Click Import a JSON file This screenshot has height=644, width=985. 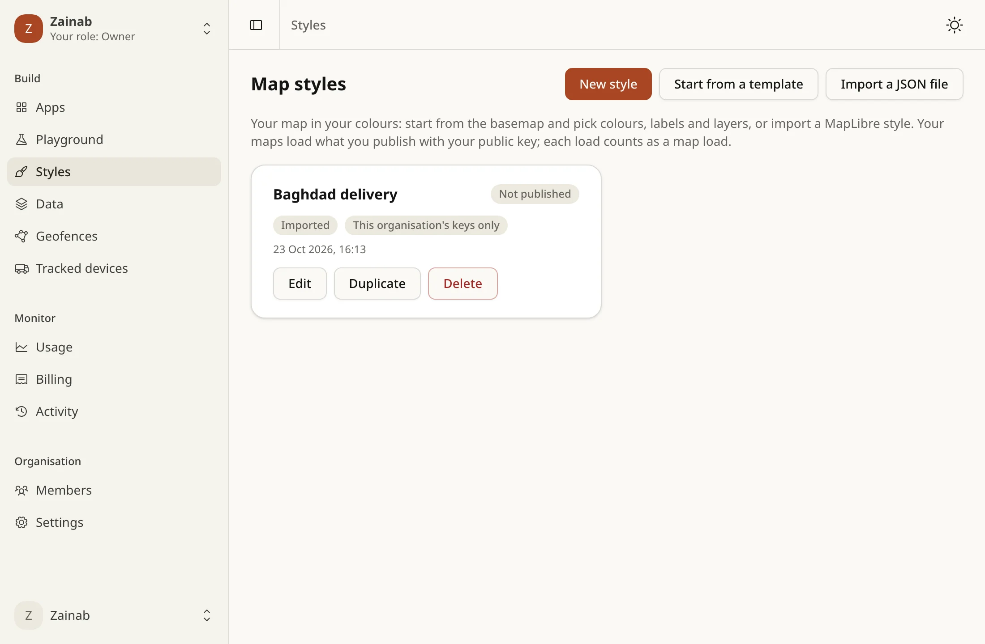(894, 84)
